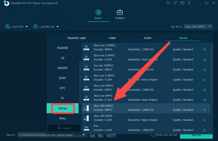This screenshot has height=141, width=218.
Task: Open settings gear for Xbox one (WMV)
Action: pos(204,90)
